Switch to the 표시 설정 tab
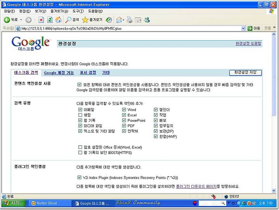This screenshot has width=279, height=210. pyautogui.click(x=88, y=72)
